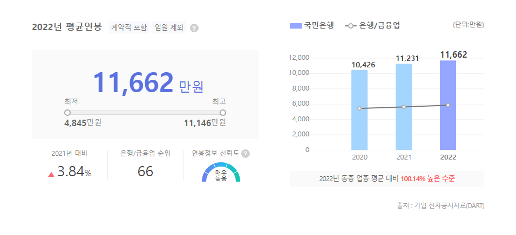Toggle the 은행/금융업 legend item

pyautogui.click(x=372, y=26)
